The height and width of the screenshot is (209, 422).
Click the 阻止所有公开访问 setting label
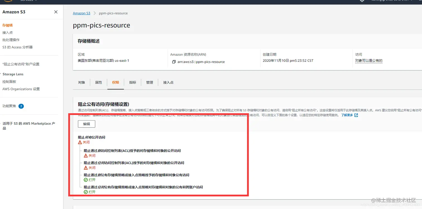pos(92,137)
